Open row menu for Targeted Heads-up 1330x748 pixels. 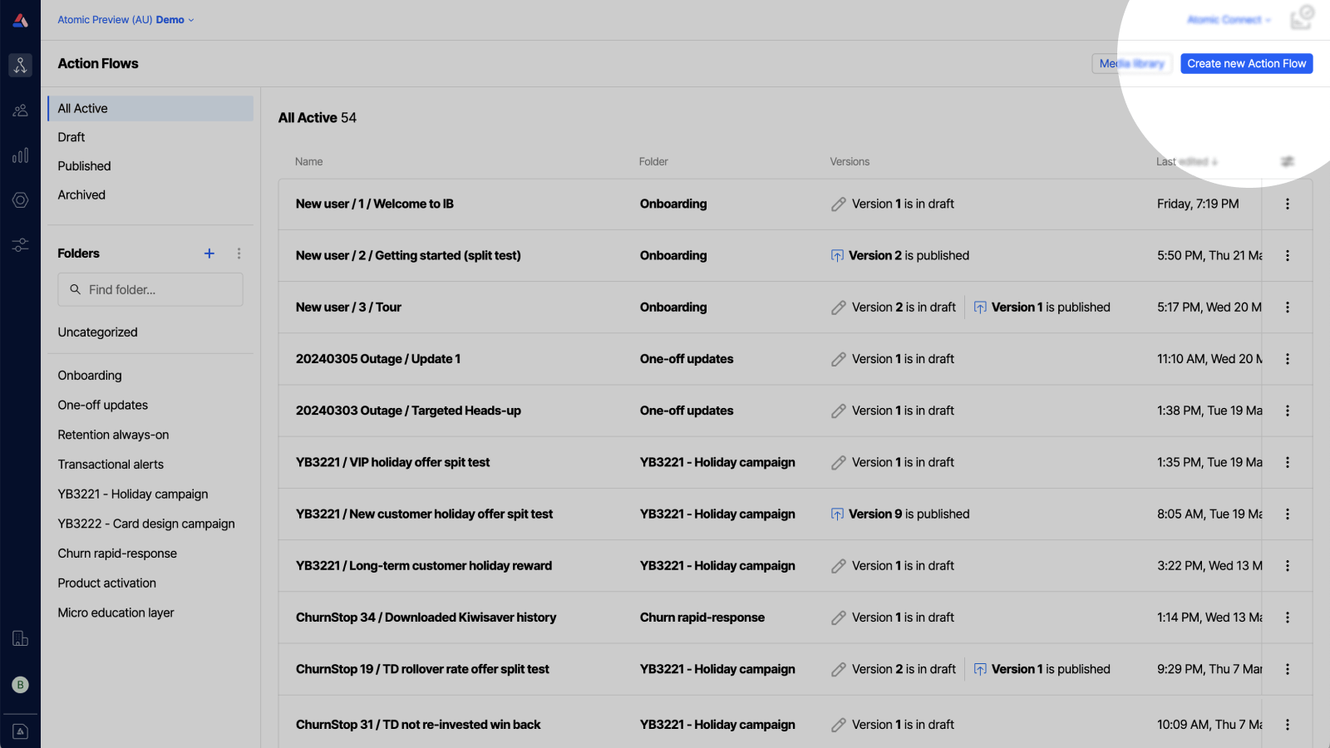click(1288, 411)
